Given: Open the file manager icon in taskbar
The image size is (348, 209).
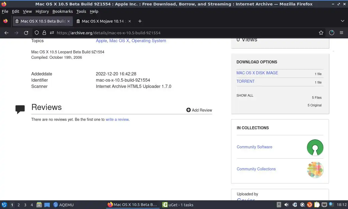Looking at the screenshot, I should point(39,205).
